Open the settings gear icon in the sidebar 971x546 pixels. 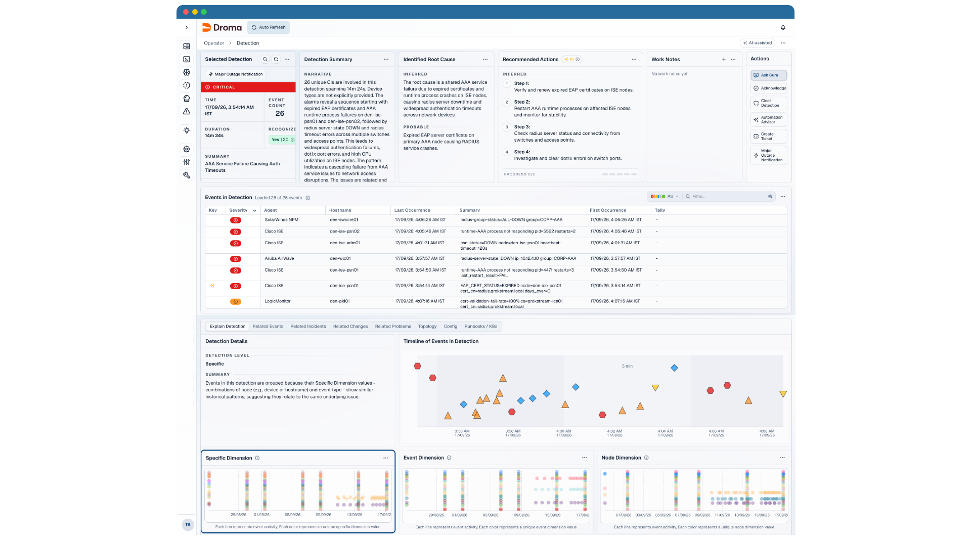[187, 149]
